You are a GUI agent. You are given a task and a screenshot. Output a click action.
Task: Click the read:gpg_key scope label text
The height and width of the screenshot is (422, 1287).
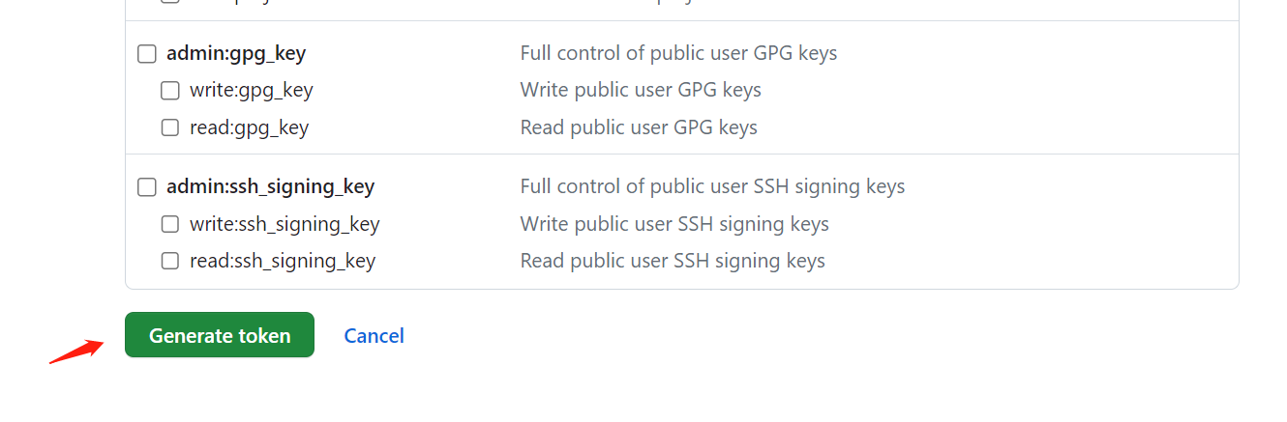click(x=250, y=127)
